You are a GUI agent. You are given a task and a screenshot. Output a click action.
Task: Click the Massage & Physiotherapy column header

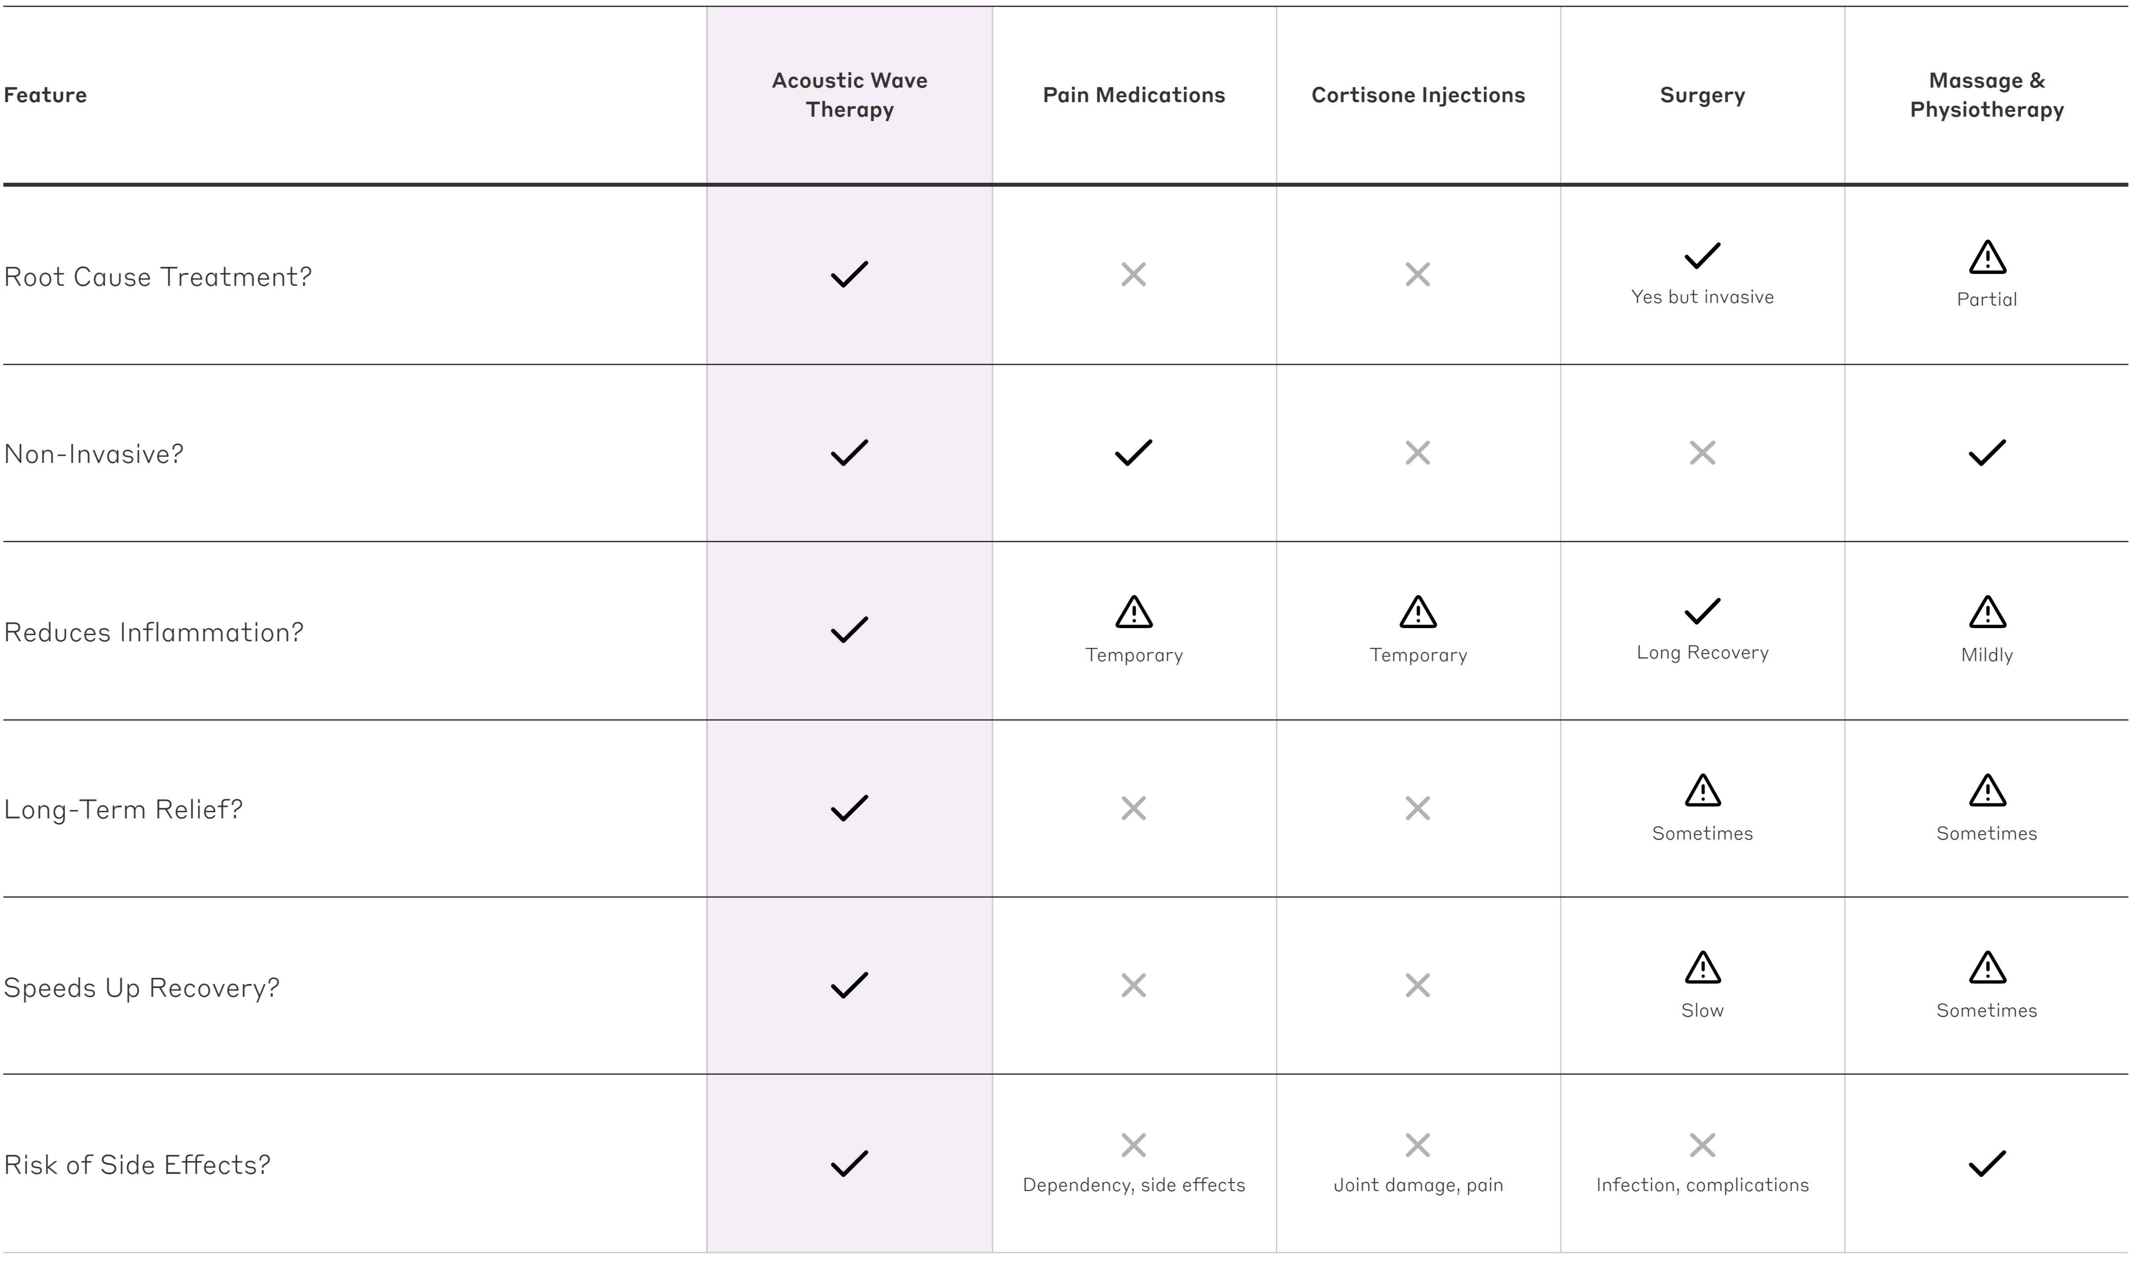tap(1986, 95)
